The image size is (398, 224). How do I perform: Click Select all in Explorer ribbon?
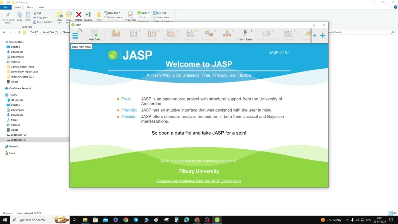coord(160,13)
